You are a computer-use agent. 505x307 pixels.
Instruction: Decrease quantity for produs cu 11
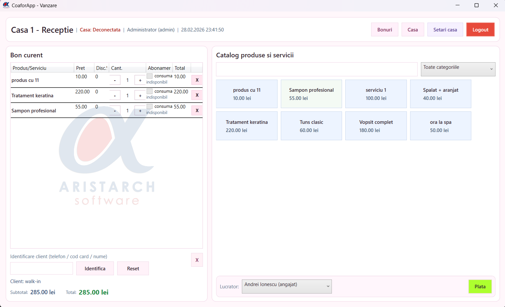point(115,80)
